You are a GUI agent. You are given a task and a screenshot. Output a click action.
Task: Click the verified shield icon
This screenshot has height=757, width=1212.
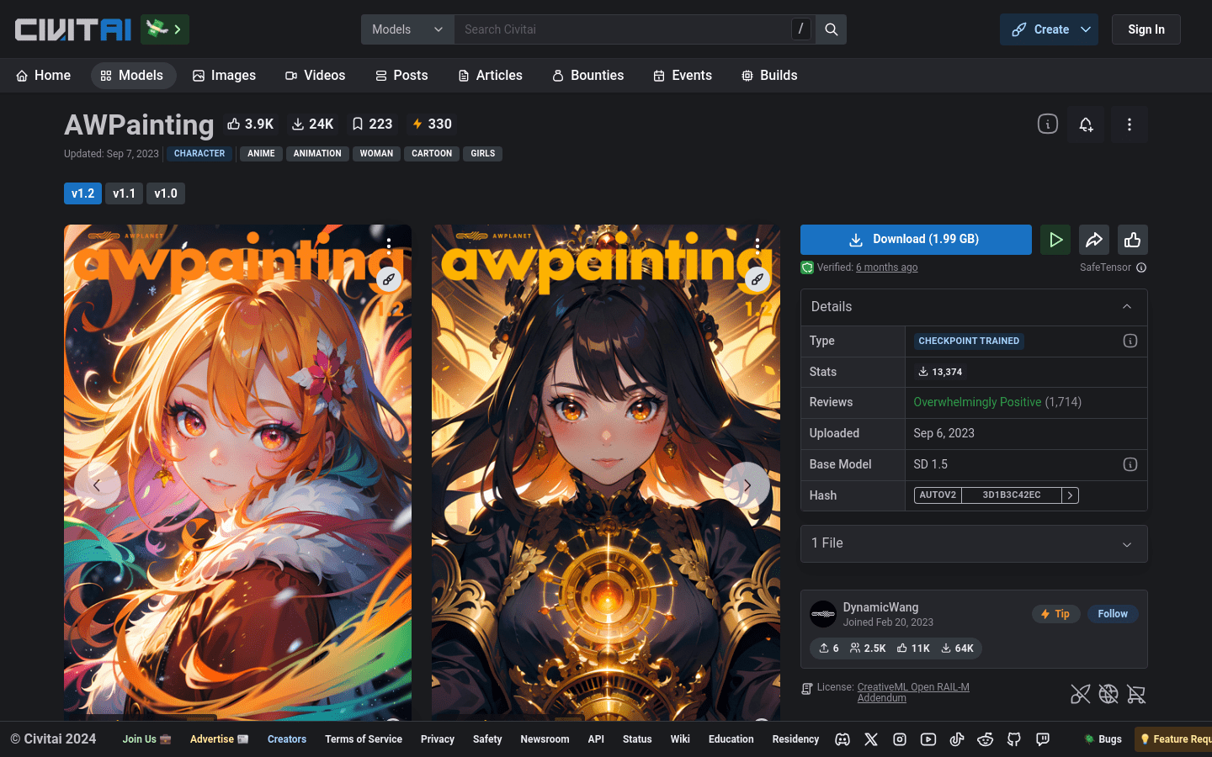807,267
